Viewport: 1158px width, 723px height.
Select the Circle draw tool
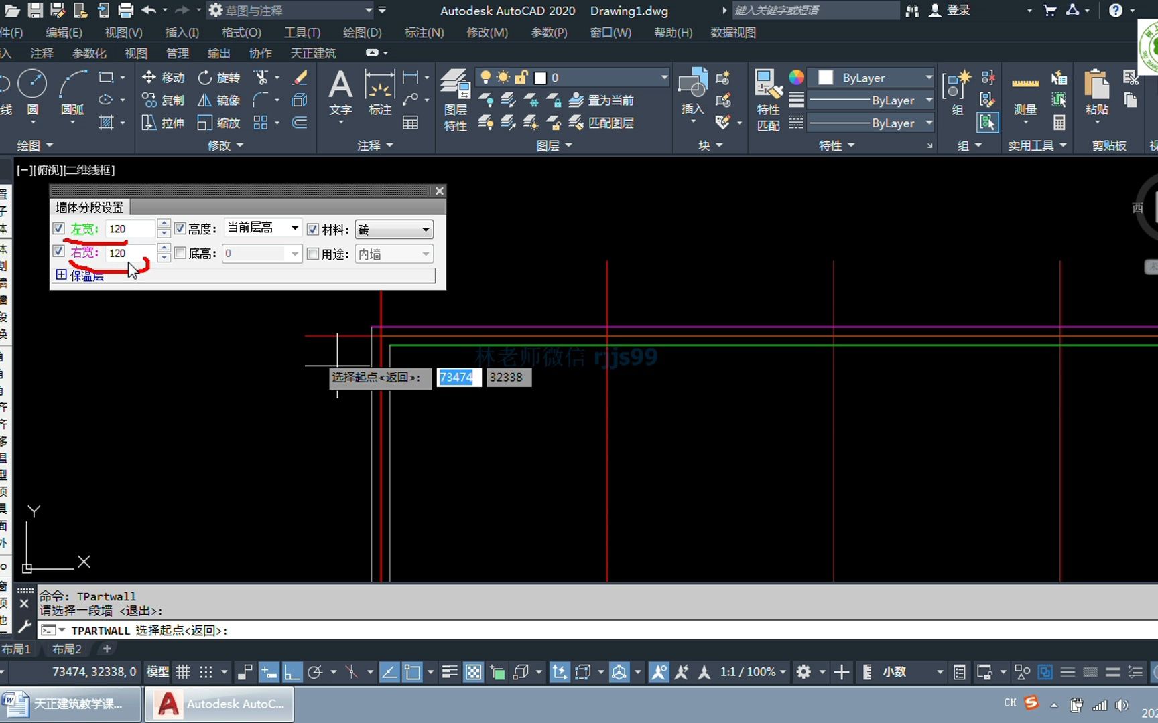click(x=32, y=92)
